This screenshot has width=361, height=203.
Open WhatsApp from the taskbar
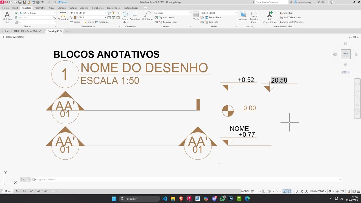pos(223,199)
